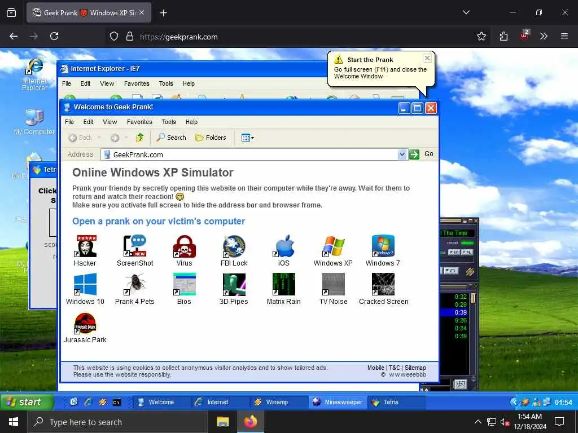
Task: Open the Sitemap footer link
Action: click(415, 368)
